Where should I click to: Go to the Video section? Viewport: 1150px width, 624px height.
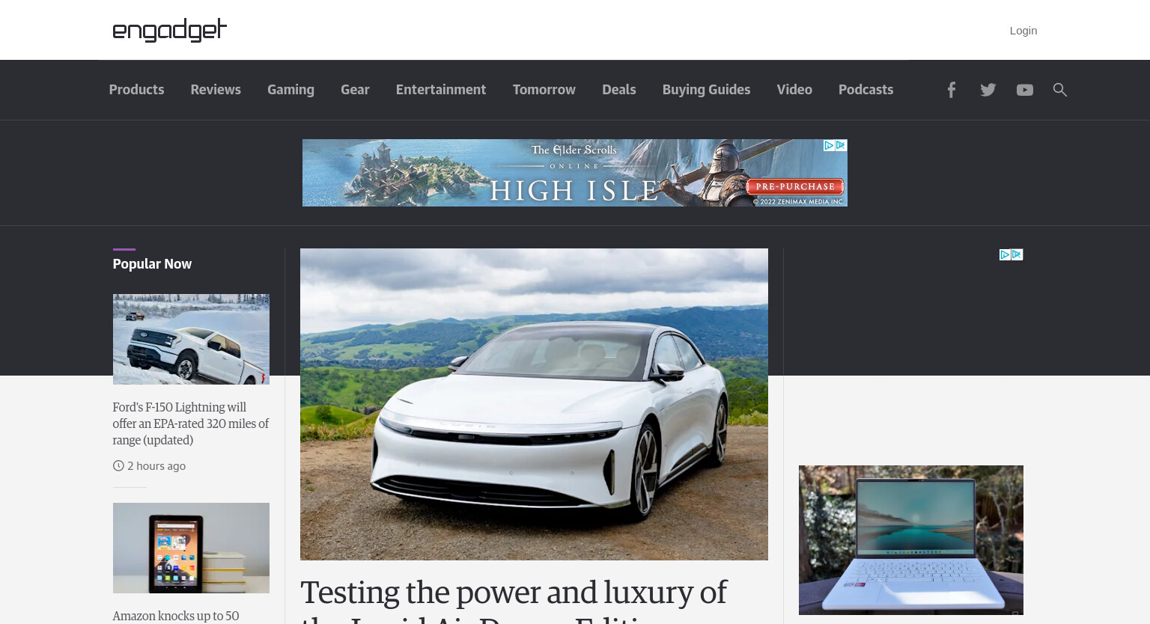click(x=794, y=90)
